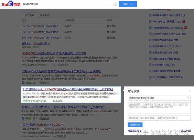The width and height of the screenshot is (194, 140).
Task: Open 百度快照 under CICI Tieba result
Action: click(x=44, y=118)
